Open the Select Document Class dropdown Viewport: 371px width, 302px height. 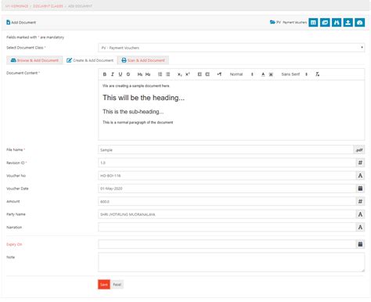click(232, 48)
